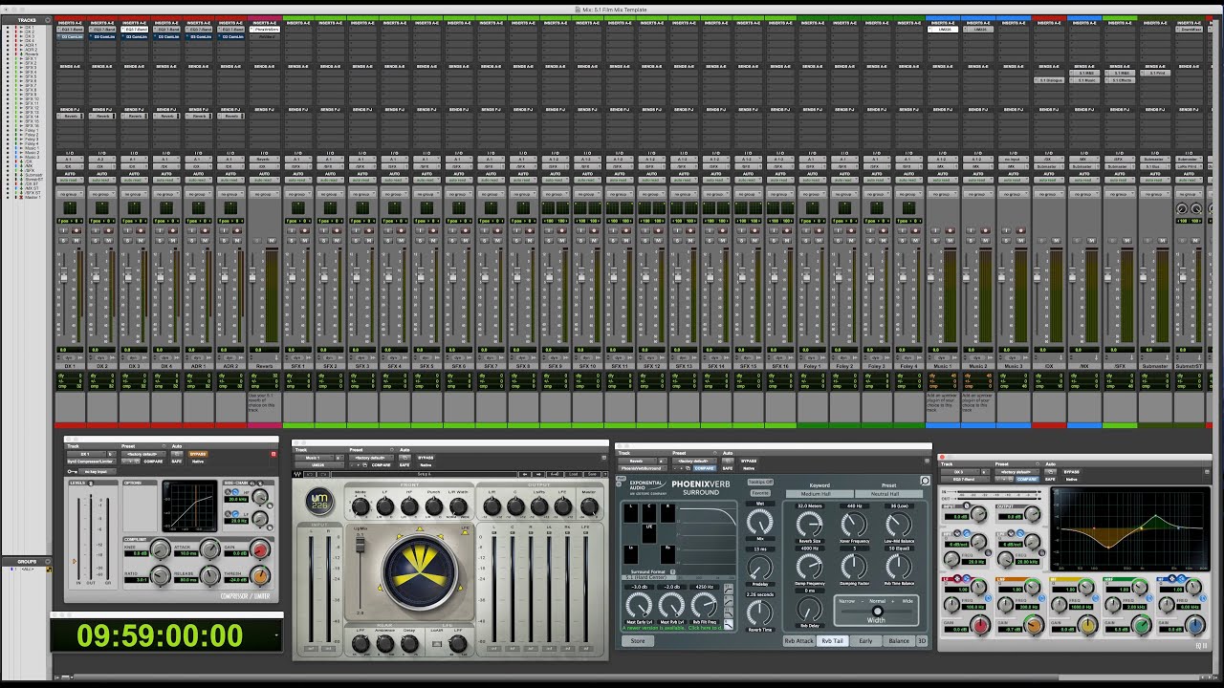This screenshot has height=688, width=1224.
Task: Select the Balance tab in PhoenixVerb
Action: [899, 641]
